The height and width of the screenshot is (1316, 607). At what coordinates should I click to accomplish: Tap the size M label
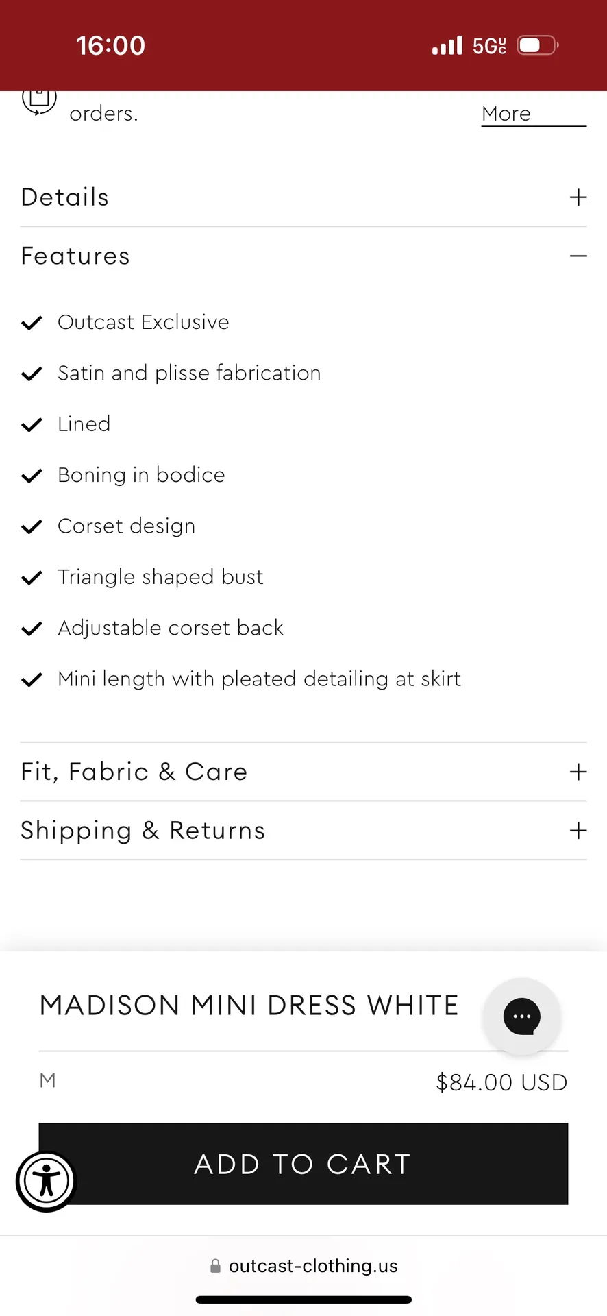[47, 1081]
